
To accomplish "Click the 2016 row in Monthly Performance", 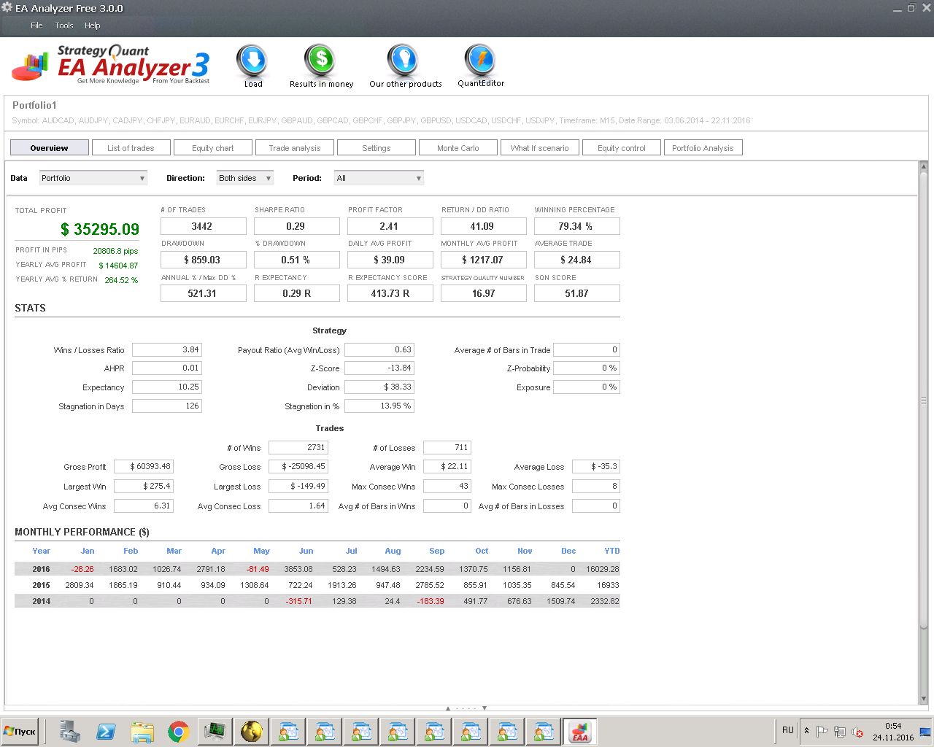I will pyautogui.click(x=317, y=569).
